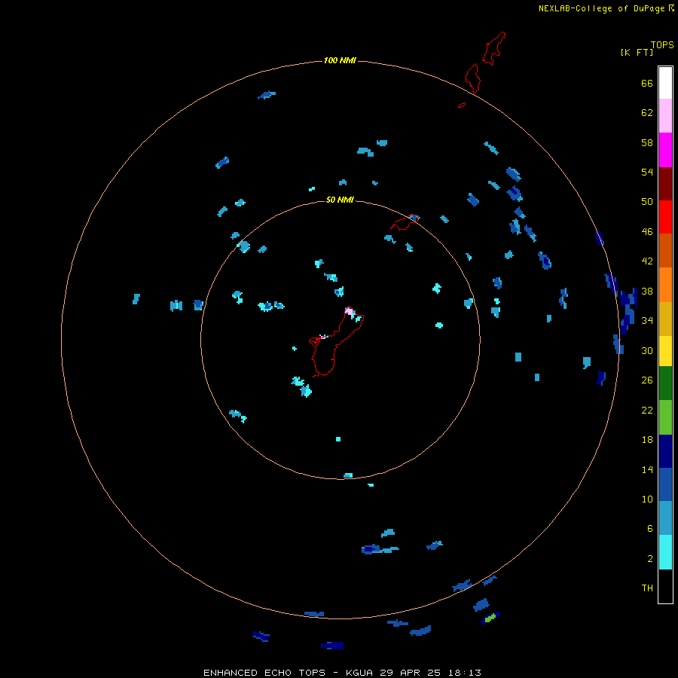This screenshot has height=678, width=678.
Task: Click the white swatch in the tops legend
Action: (x=665, y=83)
